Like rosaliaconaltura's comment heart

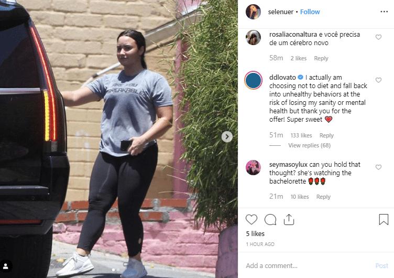point(378,37)
